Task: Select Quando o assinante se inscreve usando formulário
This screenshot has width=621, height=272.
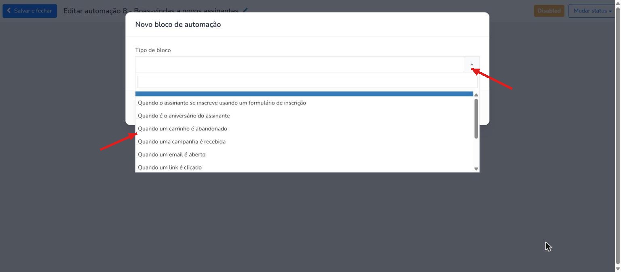Action: (304, 103)
